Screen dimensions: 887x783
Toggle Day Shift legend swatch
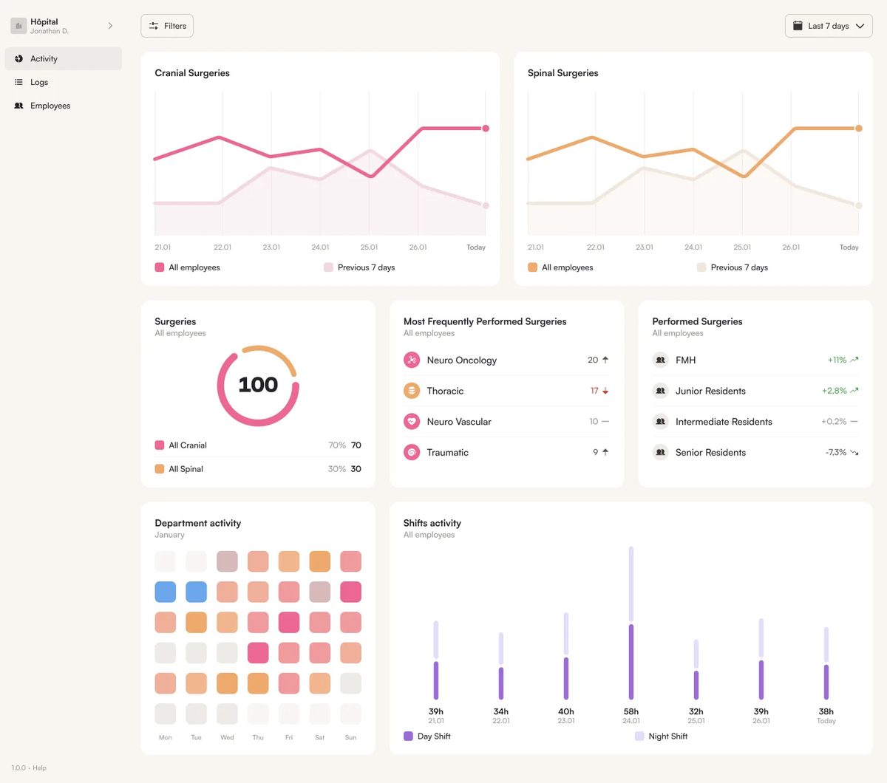tap(408, 736)
